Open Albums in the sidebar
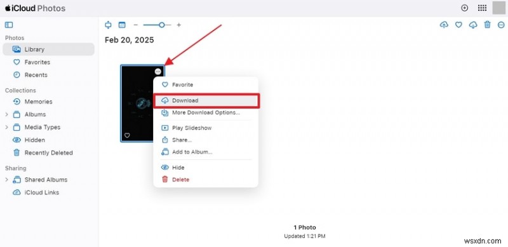 35,114
